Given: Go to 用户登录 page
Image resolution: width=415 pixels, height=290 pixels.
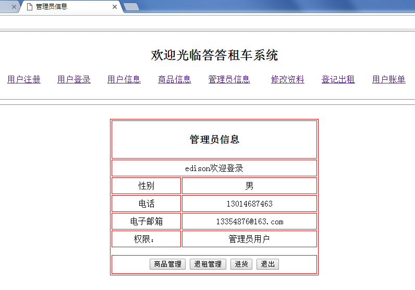Looking at the screenshot, I should [74, 79].
